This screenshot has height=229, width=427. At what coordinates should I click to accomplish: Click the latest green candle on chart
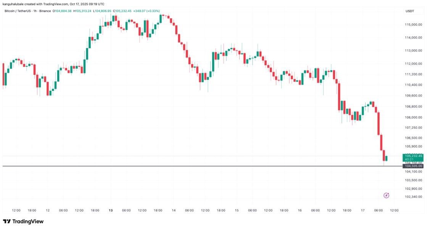point(387,158)
